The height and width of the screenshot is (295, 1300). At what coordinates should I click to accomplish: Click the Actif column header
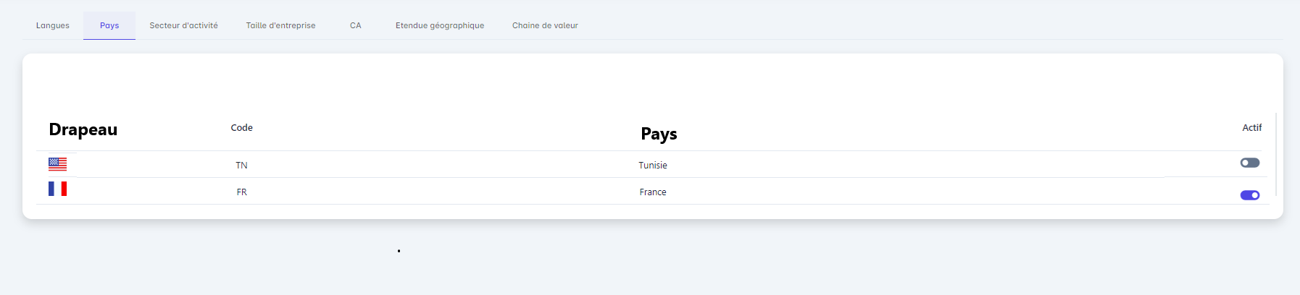(1251, 128)
